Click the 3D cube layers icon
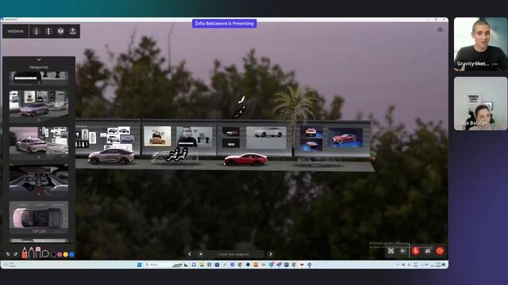This screenshot has height=285, width=508. [x=60, y=32]
